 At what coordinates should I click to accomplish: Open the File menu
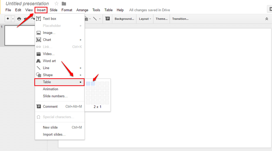point(8,10)
